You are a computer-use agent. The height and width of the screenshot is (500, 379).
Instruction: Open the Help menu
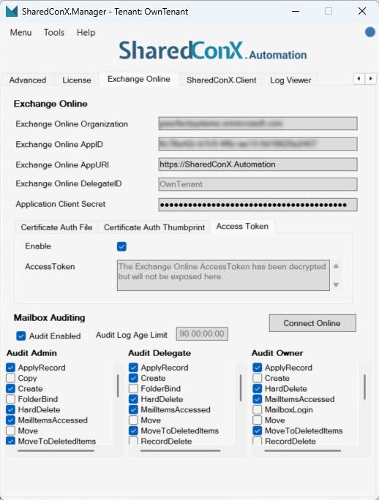click(x=86, y=32)
